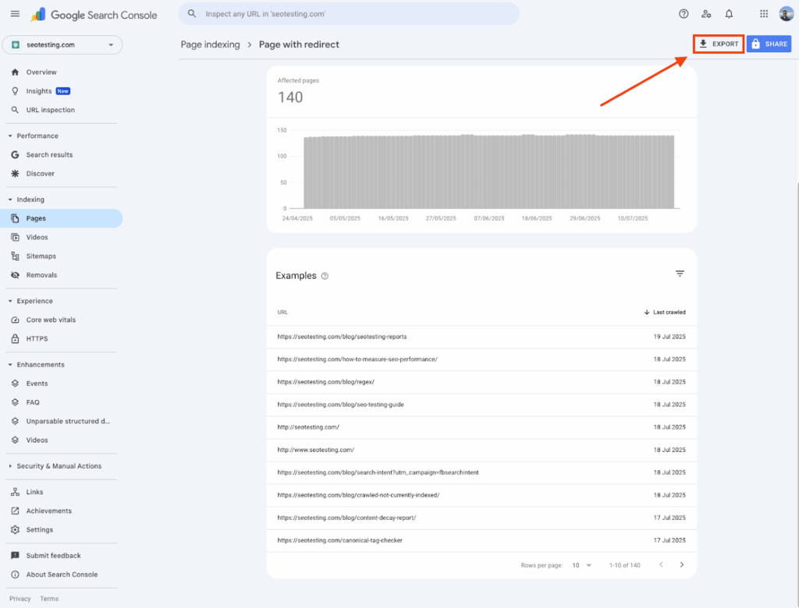Screen dimensions: 799x608
Task: Open the Google apps grid
Action: (763, 14)
